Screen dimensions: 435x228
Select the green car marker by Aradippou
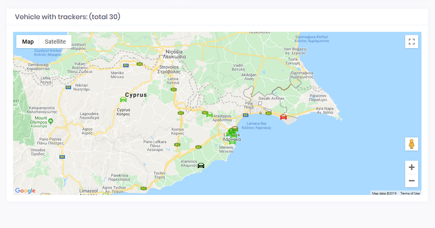(210, 115)
